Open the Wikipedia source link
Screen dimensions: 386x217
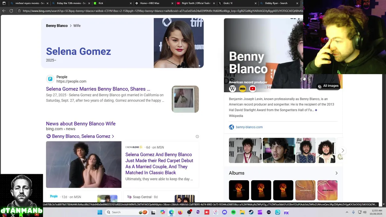point(236,116)
